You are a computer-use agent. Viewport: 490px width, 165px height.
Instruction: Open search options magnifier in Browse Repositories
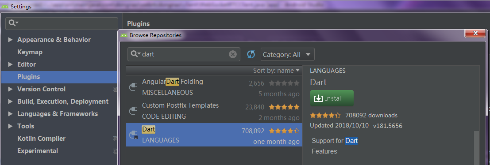tap(135, 54)
